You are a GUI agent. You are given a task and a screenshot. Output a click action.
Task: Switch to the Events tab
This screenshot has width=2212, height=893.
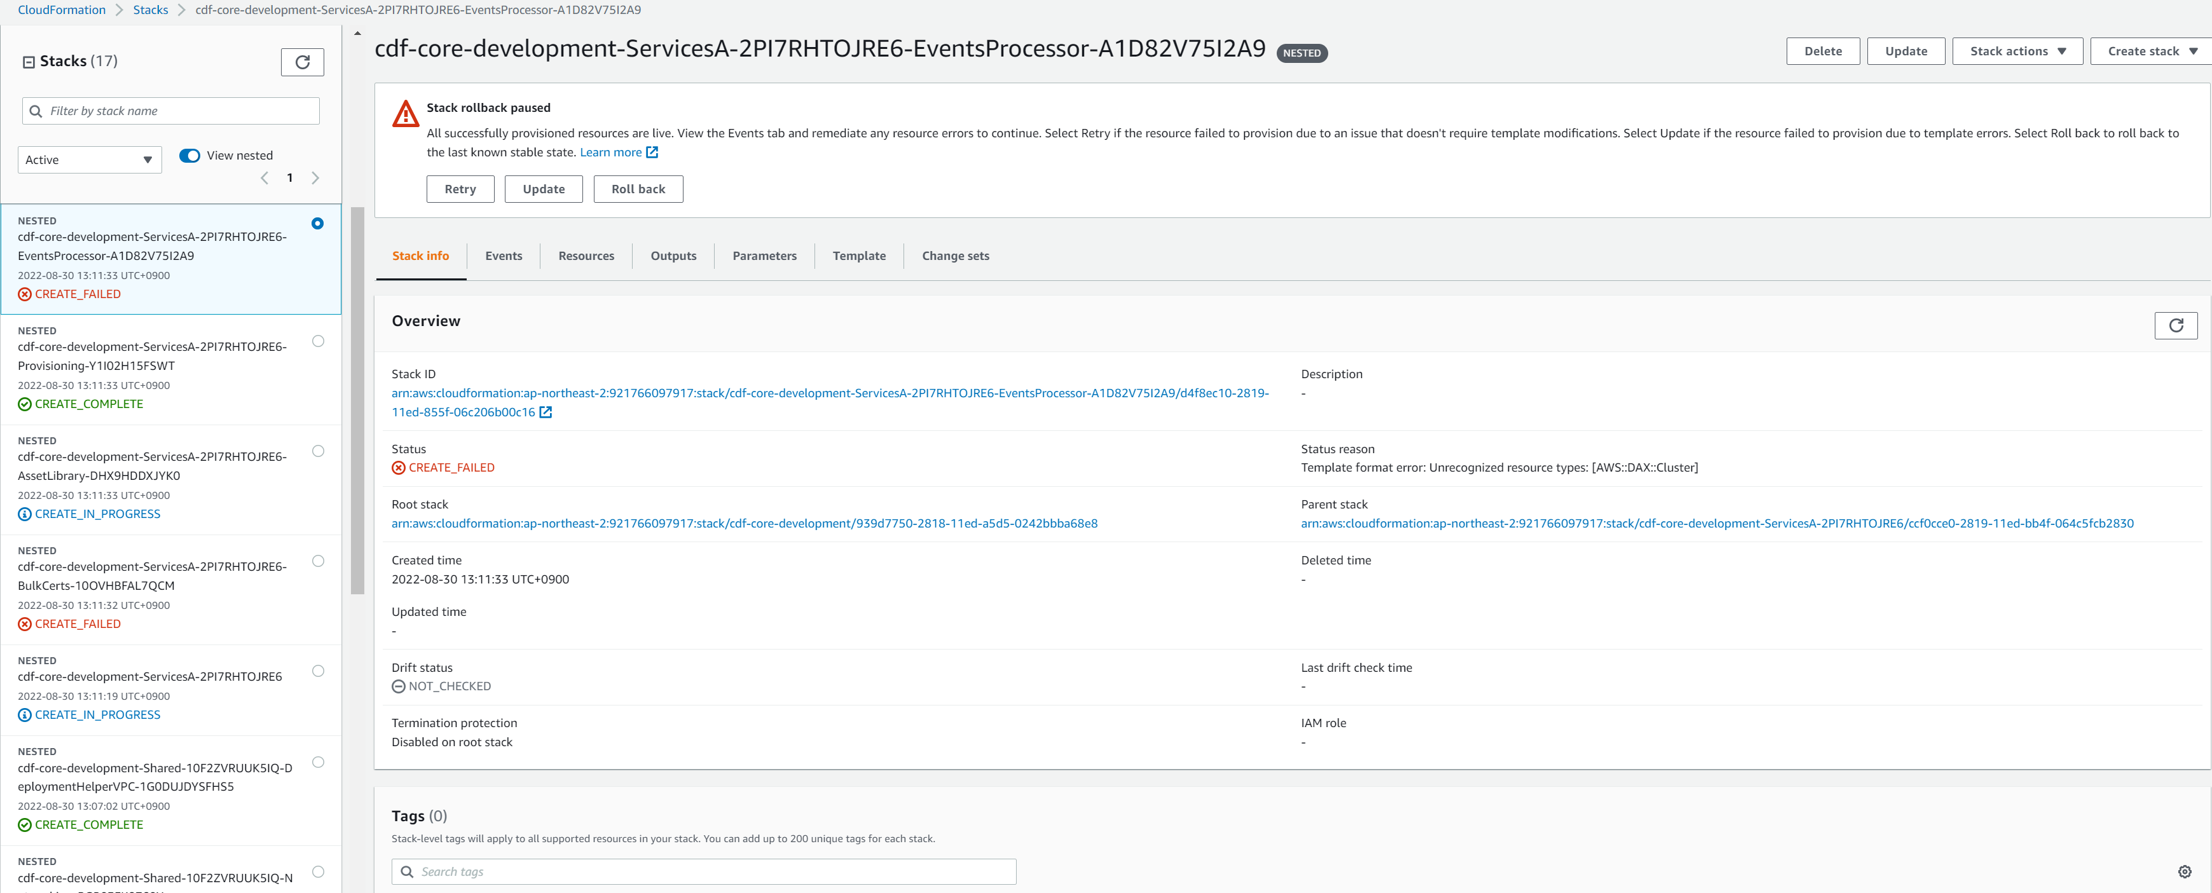pyautogui.click(x=504, y=256)
